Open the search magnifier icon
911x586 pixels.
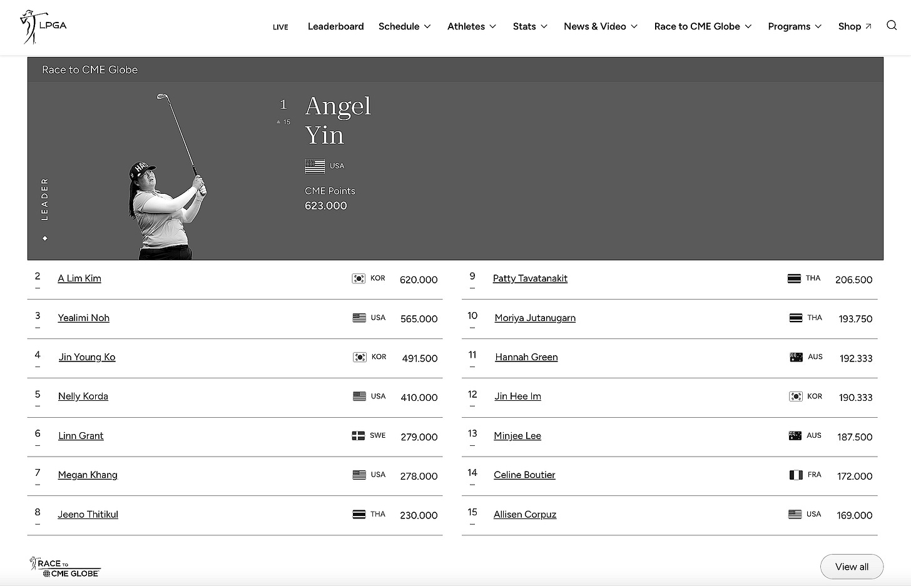(892, 25)
